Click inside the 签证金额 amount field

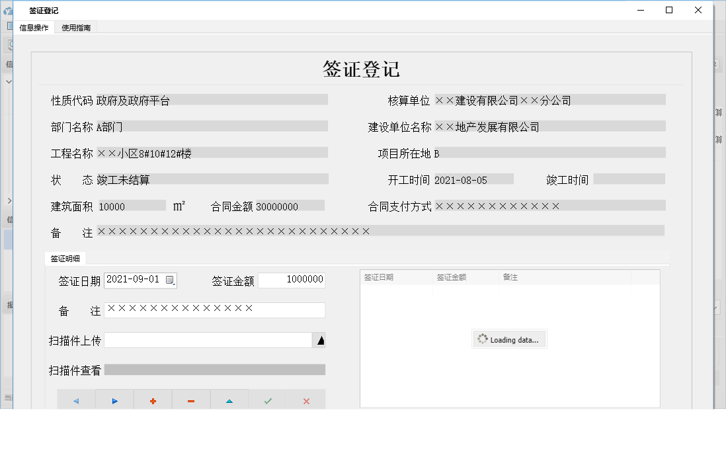[x=291, y=280]
